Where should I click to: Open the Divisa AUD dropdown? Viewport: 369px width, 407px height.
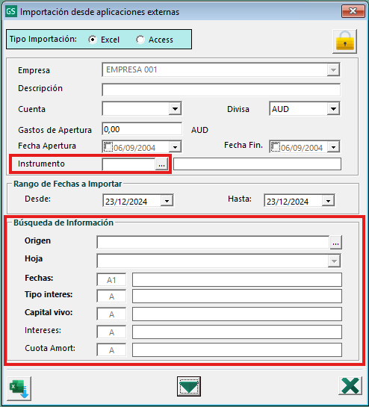[333, 109]
